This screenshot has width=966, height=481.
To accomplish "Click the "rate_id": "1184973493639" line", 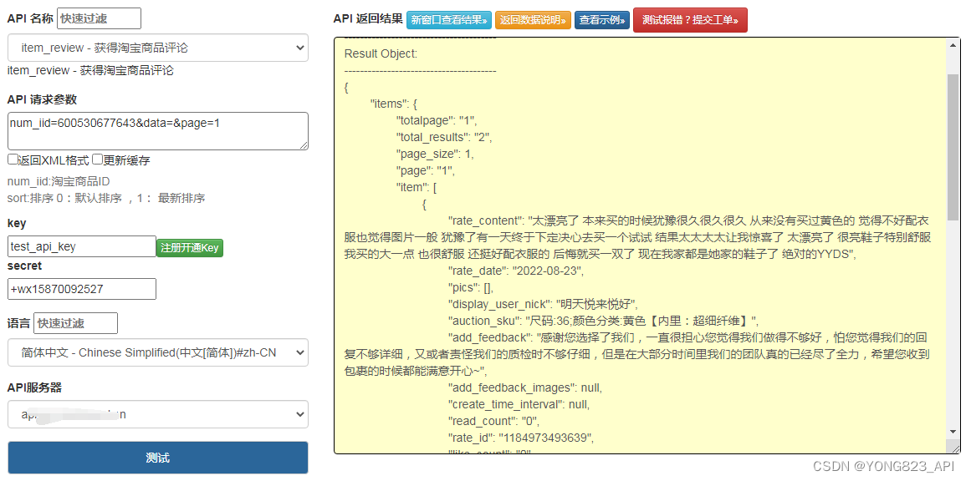I will tap(520, 438).
